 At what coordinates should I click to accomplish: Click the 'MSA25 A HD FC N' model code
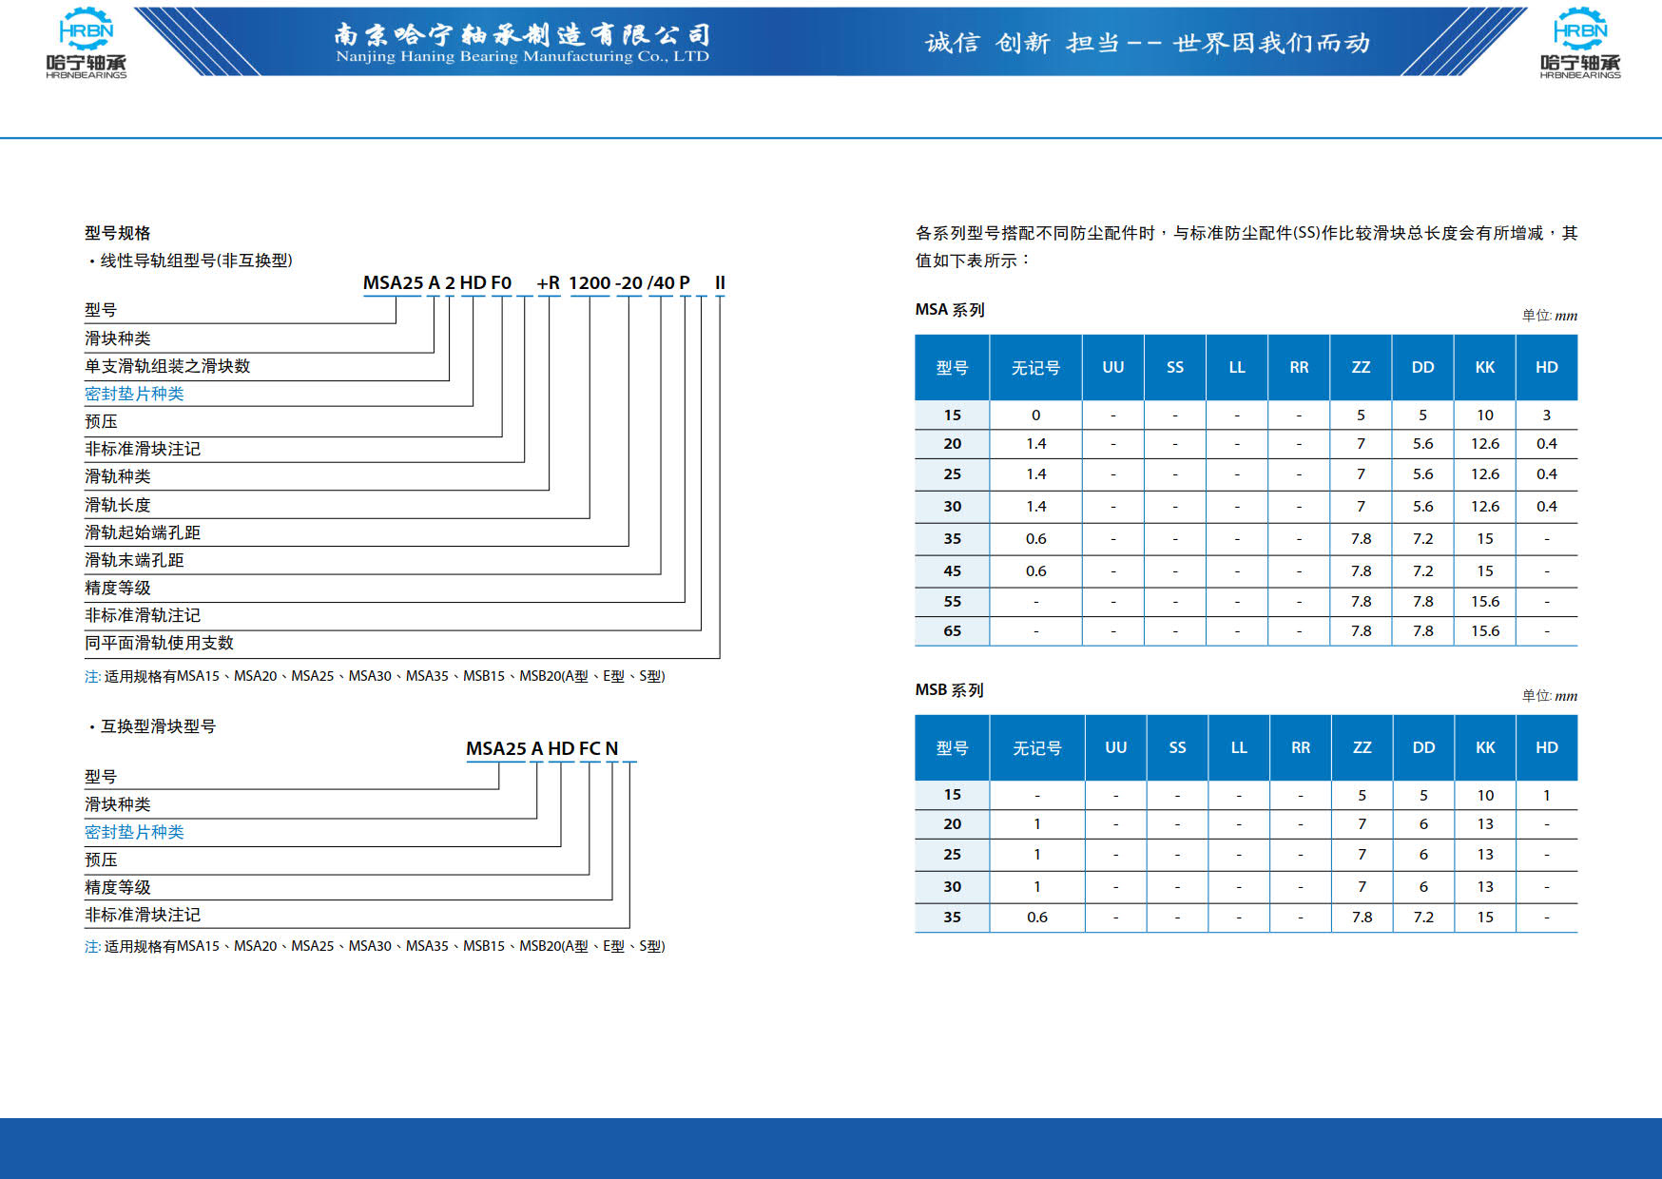click(542, 748)
